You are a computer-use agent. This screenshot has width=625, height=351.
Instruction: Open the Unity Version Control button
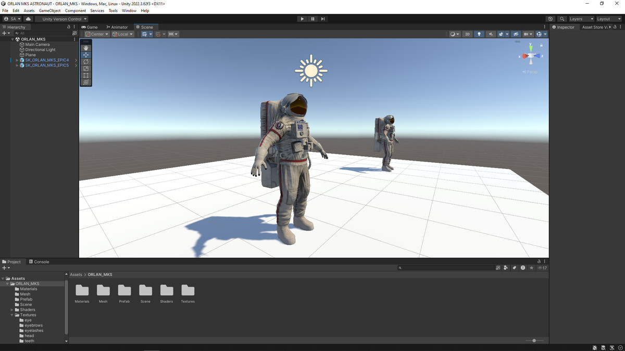click(x=61, y=19)
